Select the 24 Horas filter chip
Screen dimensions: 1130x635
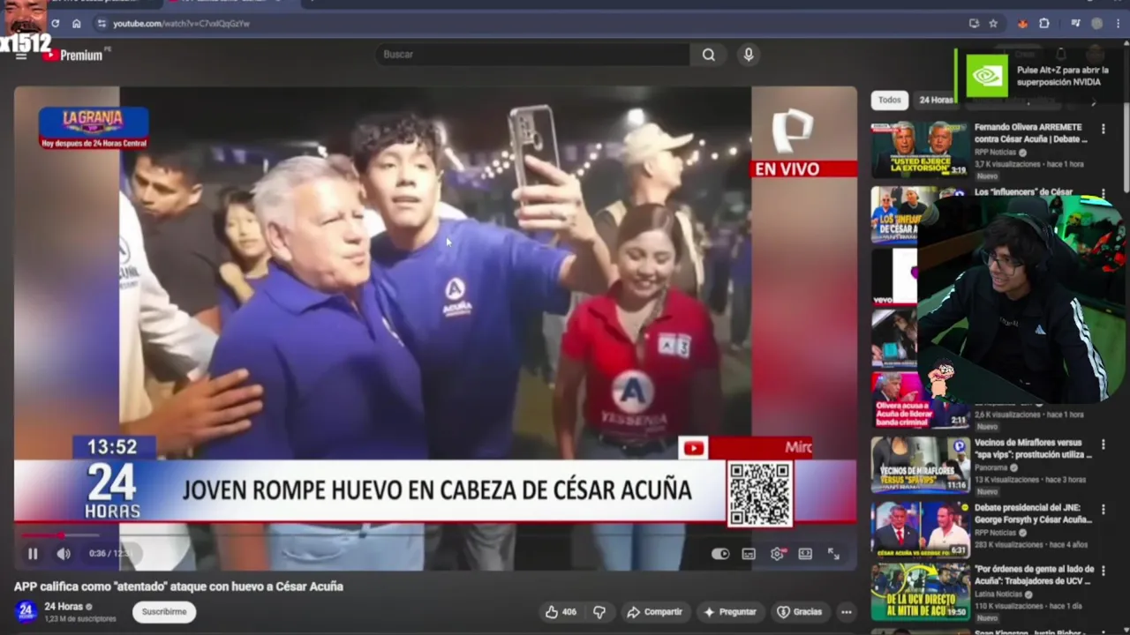click(x=936, y=101)
